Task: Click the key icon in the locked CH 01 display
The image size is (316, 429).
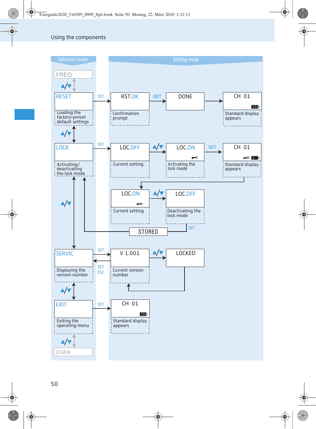Action: (x=246, y=158)
